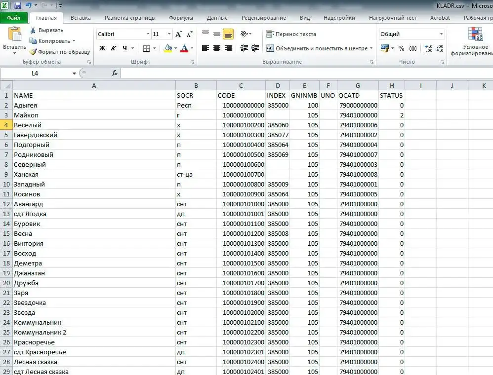Screen dimensions: 493x375
Task: Decrease decimal places
Action: pos(440,48)
